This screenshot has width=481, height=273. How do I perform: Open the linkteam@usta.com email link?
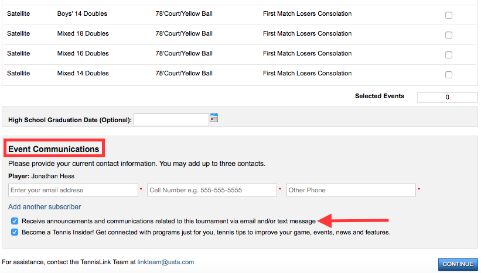point(166,262)
